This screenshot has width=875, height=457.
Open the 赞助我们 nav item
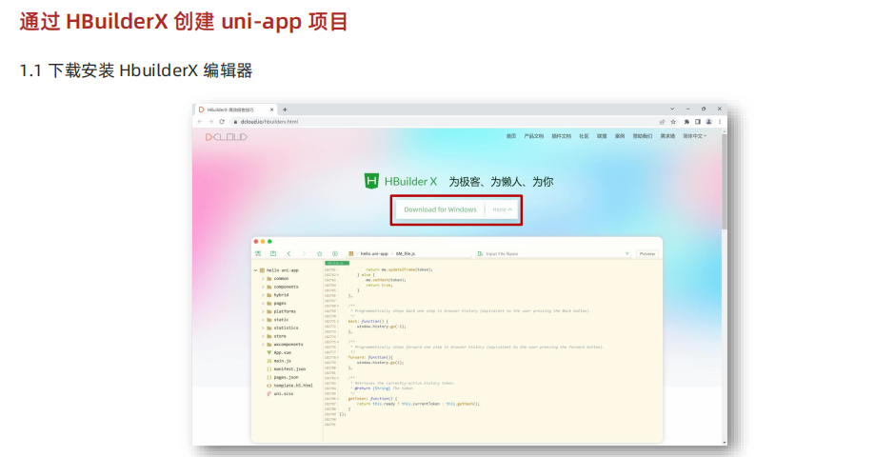pos(643,136)
